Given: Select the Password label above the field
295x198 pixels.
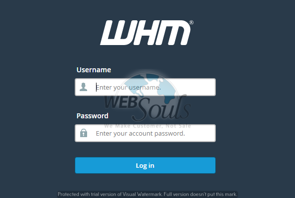Looking at the screenshot, I should (x=93, y=116).
